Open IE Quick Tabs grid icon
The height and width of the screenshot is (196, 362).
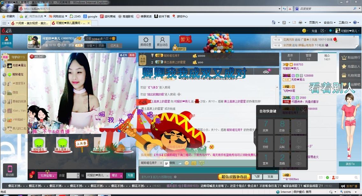pos(4,23)
